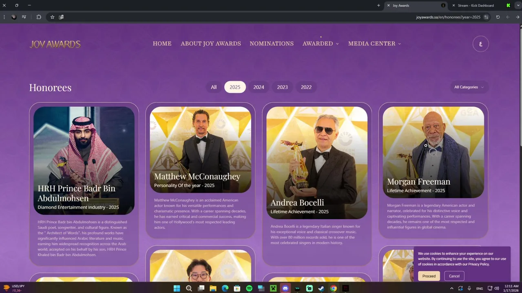Dismiss cookie notice with Cancel button

[454, 276]
